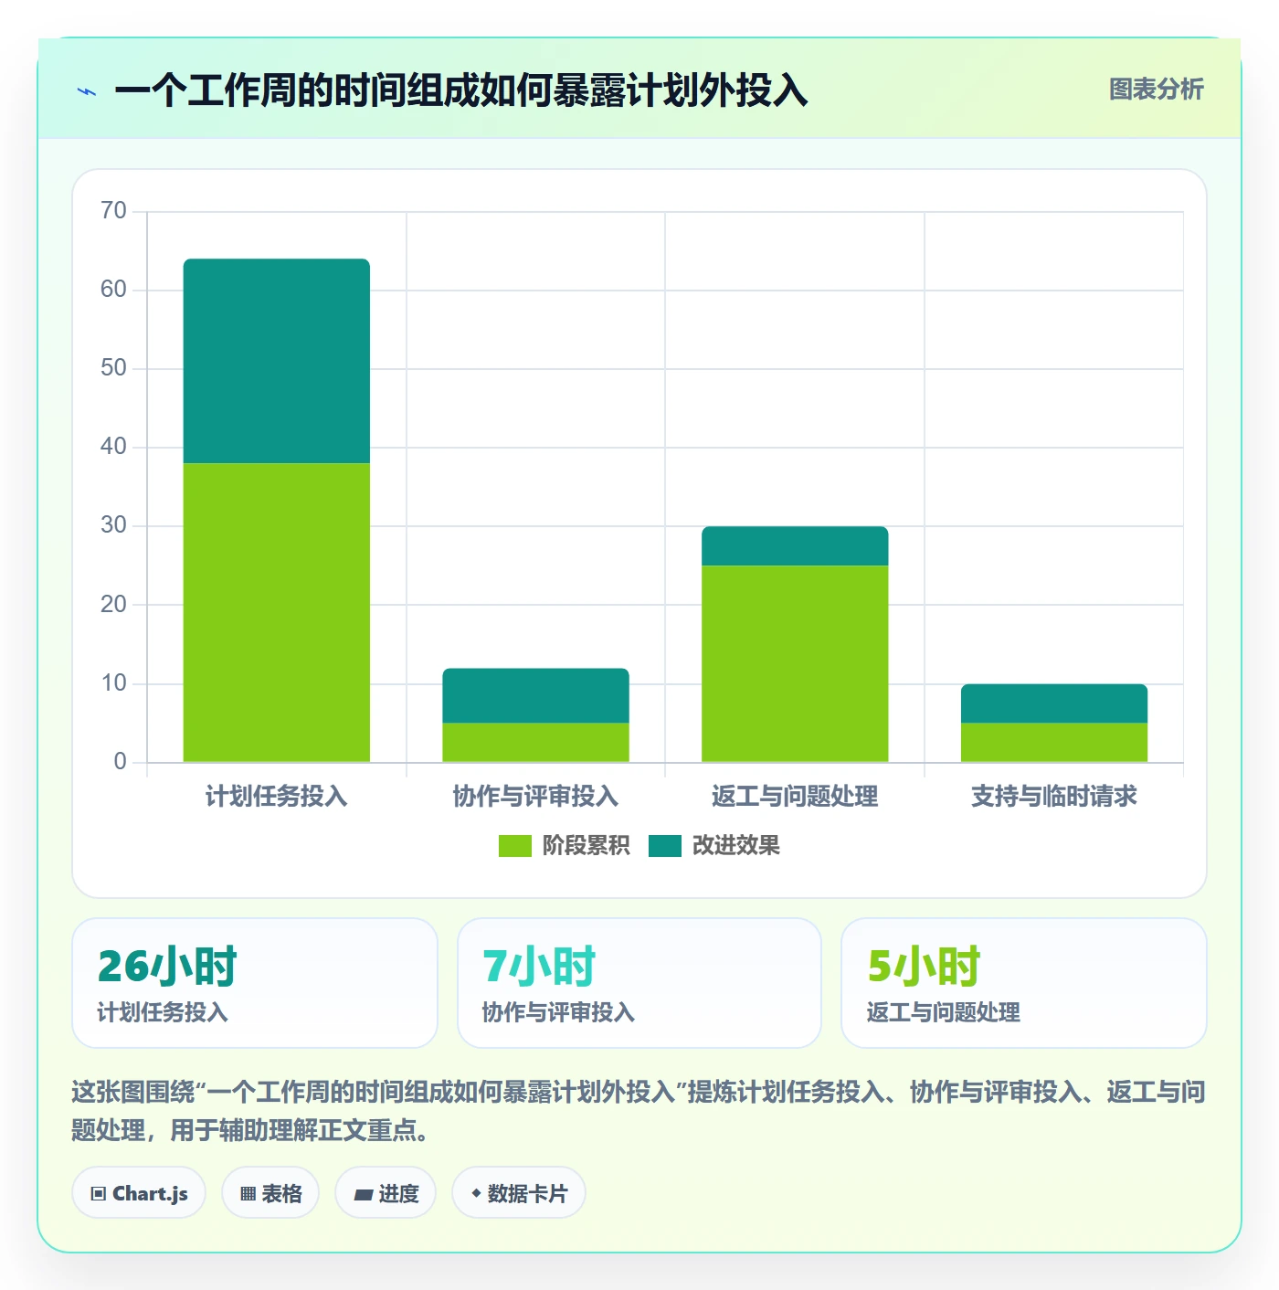Click the 返工与问题处理 x-axis label

pos(795,797)
